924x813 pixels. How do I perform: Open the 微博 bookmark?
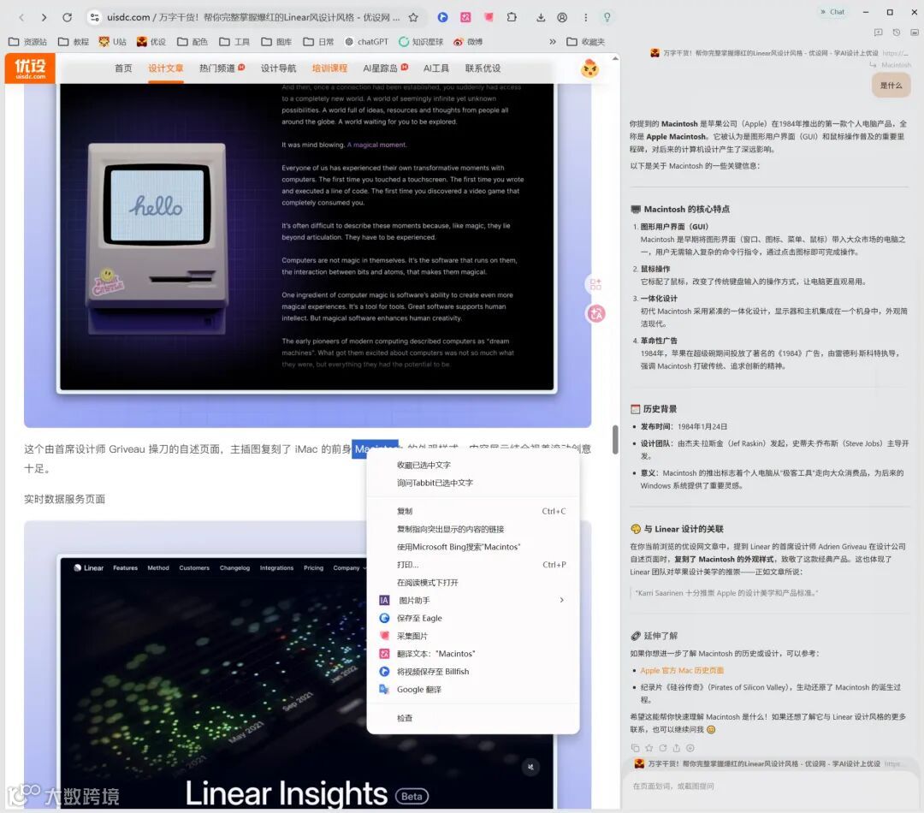tap(469, 42)
